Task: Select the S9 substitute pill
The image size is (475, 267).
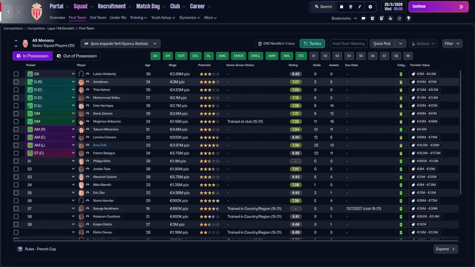Action: pyautogui.click(x=408, y=56)
